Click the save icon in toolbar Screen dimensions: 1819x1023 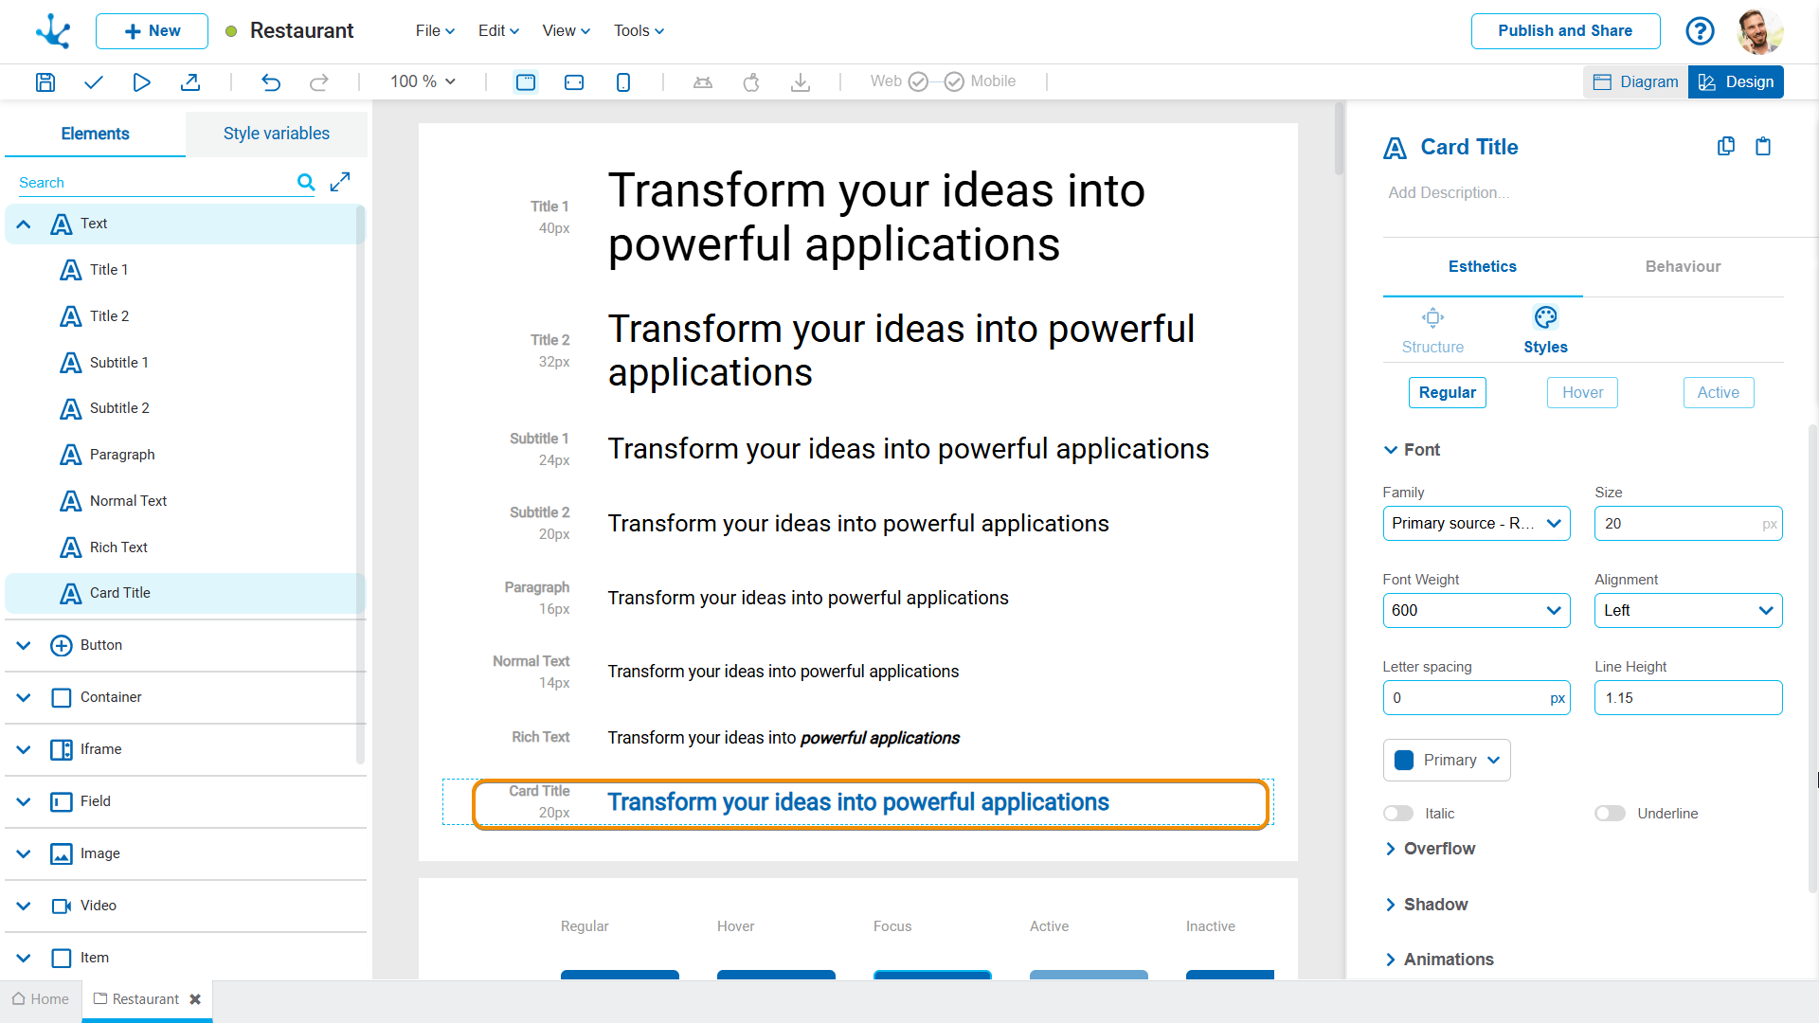pyautogui.click(x=45, y=82)
